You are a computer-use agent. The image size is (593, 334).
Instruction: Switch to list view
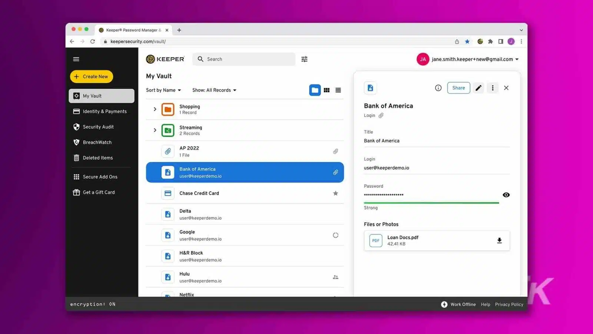point(338,90)
